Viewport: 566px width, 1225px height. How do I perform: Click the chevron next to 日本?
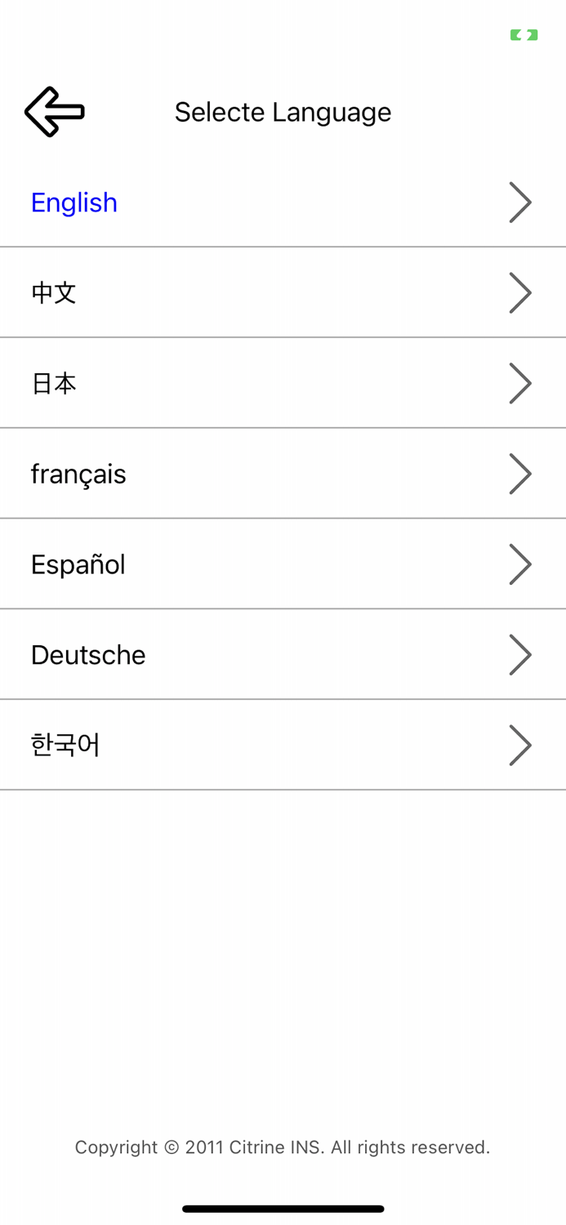(x=520, y=382)
